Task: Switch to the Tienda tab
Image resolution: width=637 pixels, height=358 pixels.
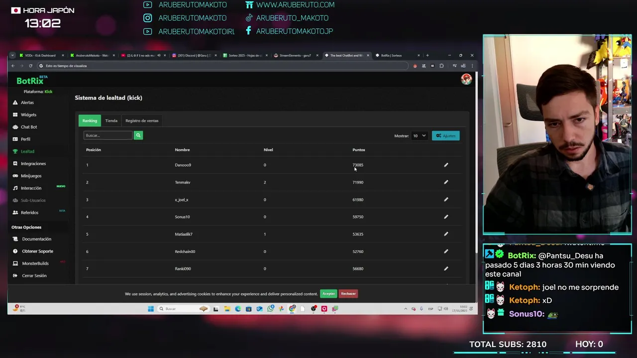Action: pyautogui.click(x=111, y=120)
